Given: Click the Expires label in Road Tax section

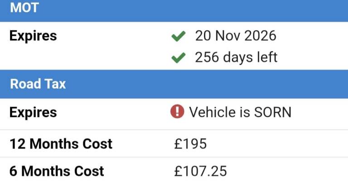Looking at the screenshot, I should coord(33,112).
